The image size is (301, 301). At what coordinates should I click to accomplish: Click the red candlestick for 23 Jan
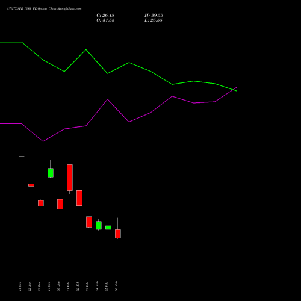[x=41, y=203]
